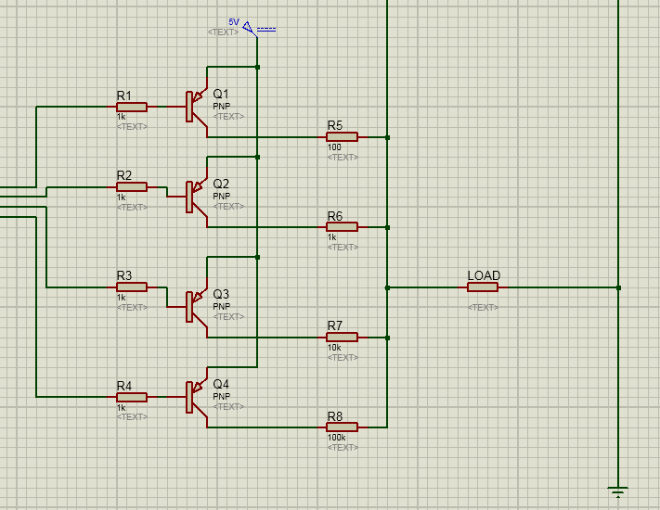Click the 'R3' reference label
Image resolution: width=660 pixels, height=510 pixels.
[124, 275]
